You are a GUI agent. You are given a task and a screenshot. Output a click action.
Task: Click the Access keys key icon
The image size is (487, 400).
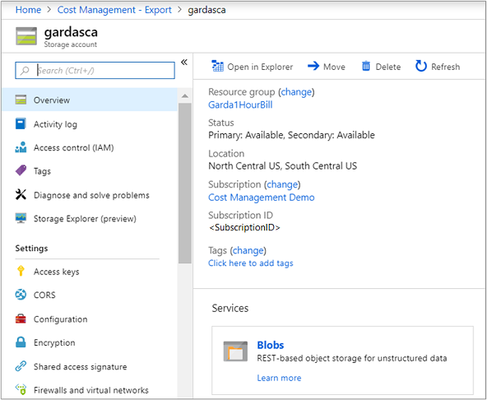pos(21,271)
